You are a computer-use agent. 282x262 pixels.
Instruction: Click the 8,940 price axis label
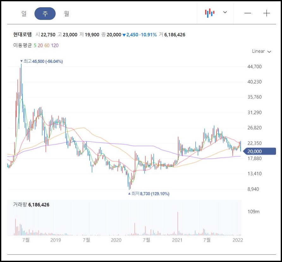pos(253,189)
